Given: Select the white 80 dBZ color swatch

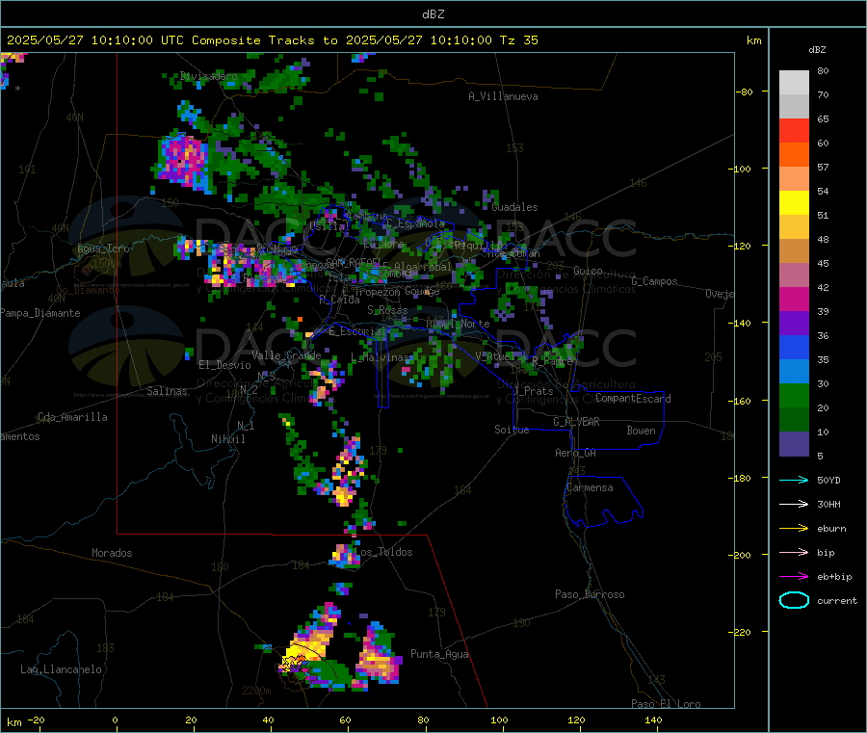Looking at the screenshot, I should (x=794, y=83).
